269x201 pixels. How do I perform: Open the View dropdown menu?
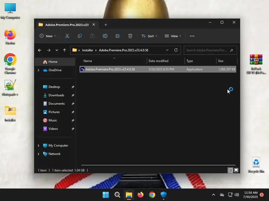pos(173,36)
